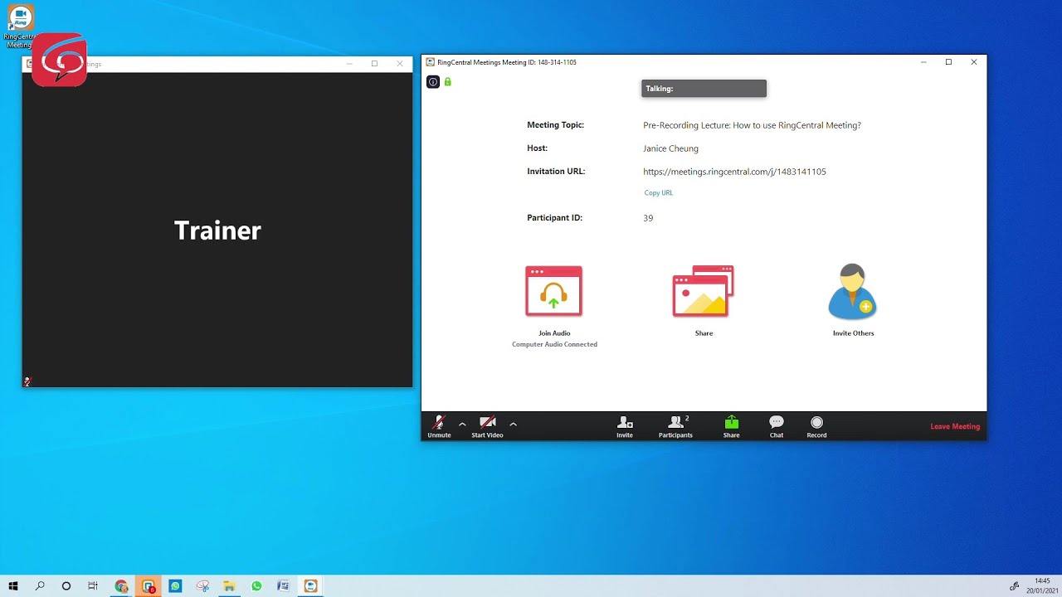1062x597 pixels.
Task: Click the Invite Others person icon
Action: (x=852, y=292)
